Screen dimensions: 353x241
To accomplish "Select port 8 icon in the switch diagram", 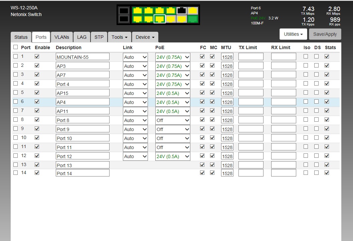I will [171, 19].
